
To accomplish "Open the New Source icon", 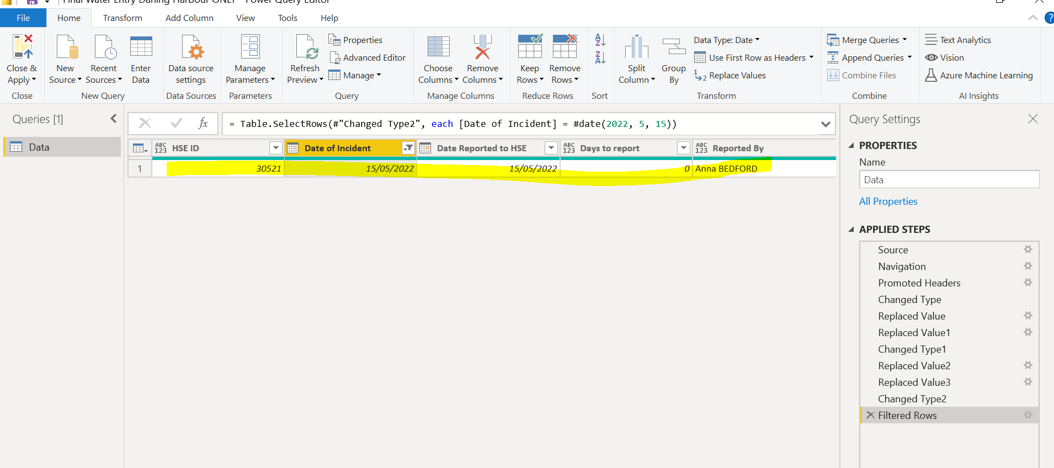I will [66, 47].
